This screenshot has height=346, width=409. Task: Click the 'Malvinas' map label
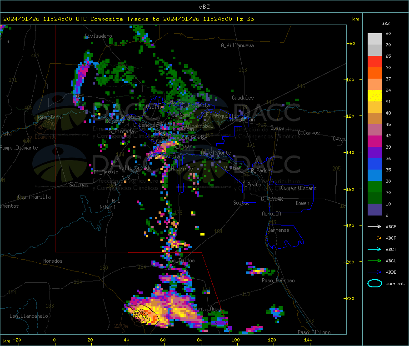(x=182, y=169)
